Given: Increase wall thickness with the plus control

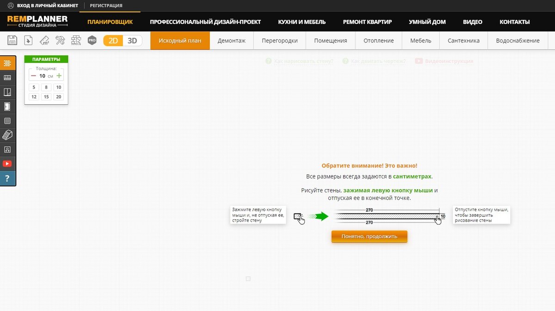Looking at the screenshot, I should [59, 75].
